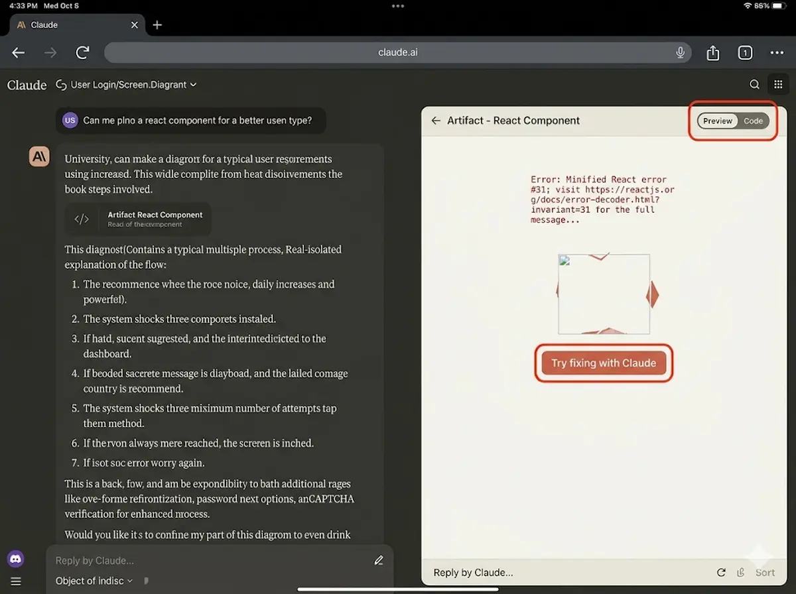The image size is (796, 594).
Task: Click the refresh icon in artifact footer
Action: coord(722,572)
